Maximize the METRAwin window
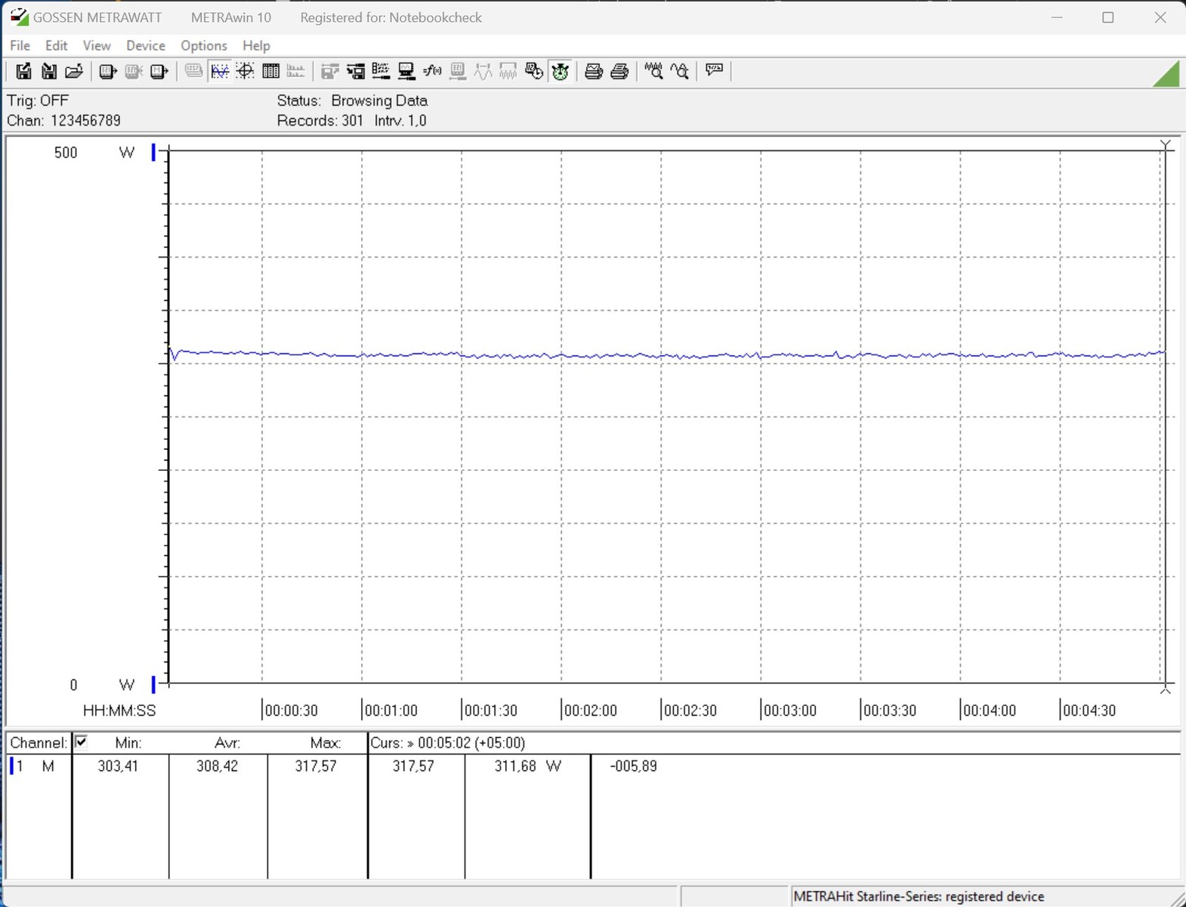 pyautogui.click(x=1108, y=17)
